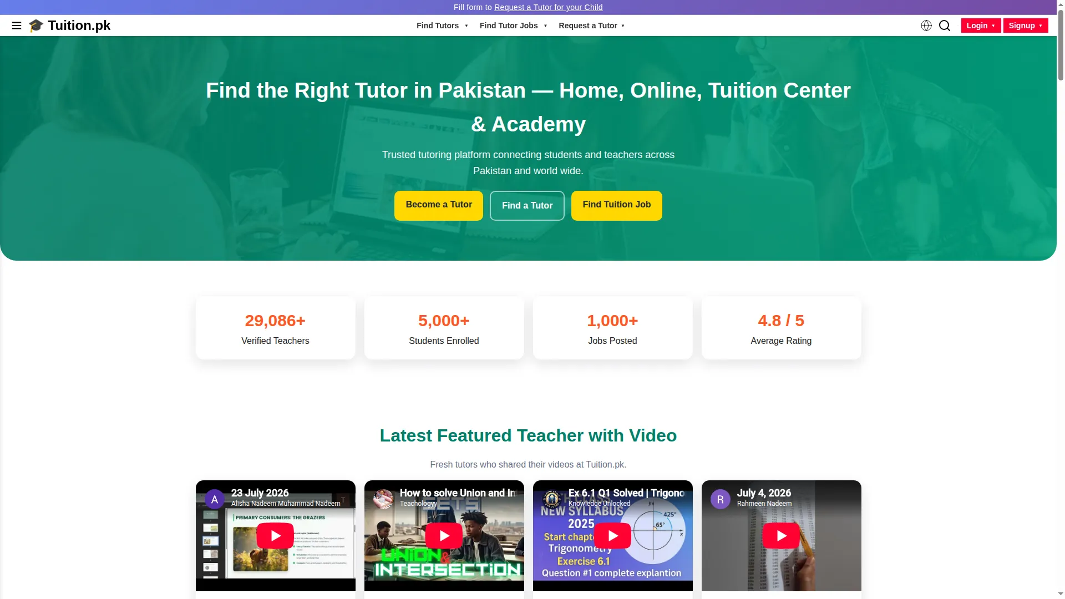Play the 23 July 2026 video
1065x599 pixels.
[x=275, y=536]
